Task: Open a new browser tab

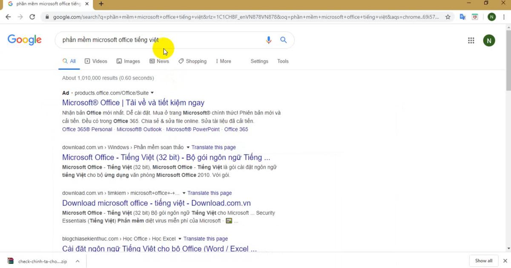Action: coord(101,4)
